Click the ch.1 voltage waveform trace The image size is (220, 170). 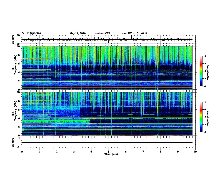point(107,39)
